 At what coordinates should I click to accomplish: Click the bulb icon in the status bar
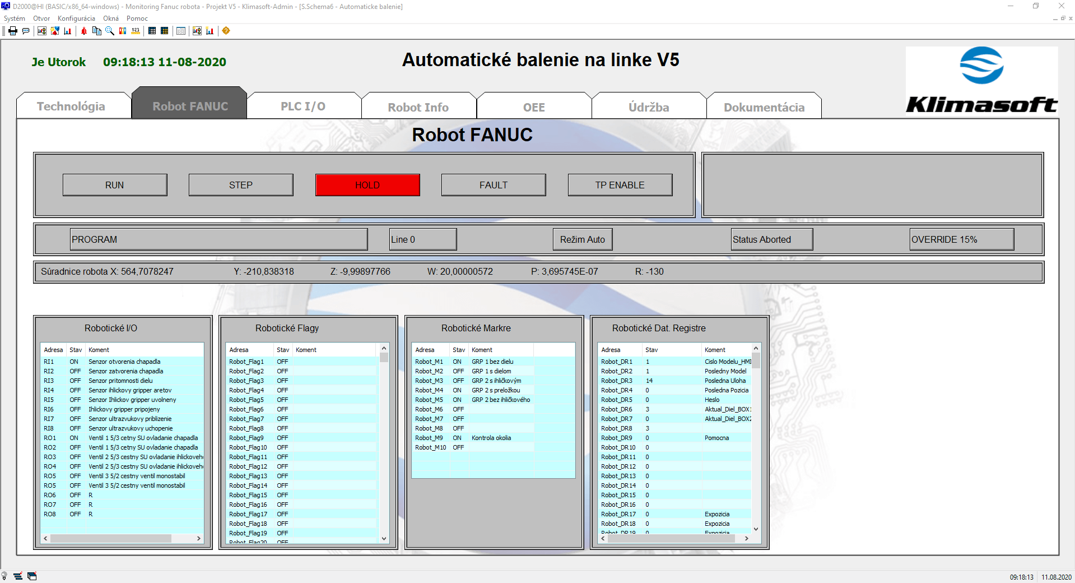click(4, 576)
